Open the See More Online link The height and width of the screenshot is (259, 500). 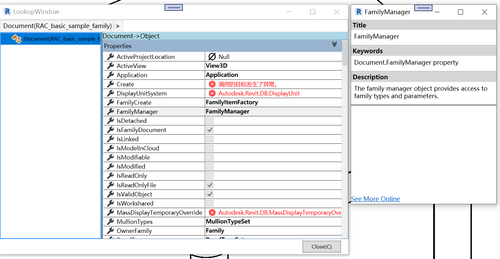pos(375,199)
